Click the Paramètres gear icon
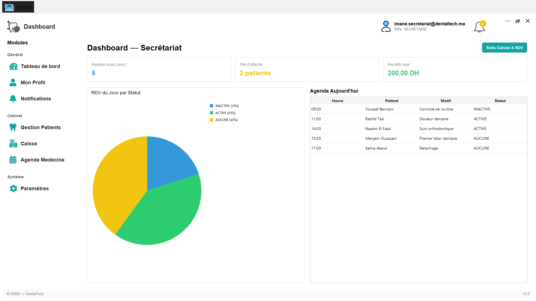 [13, 189]
